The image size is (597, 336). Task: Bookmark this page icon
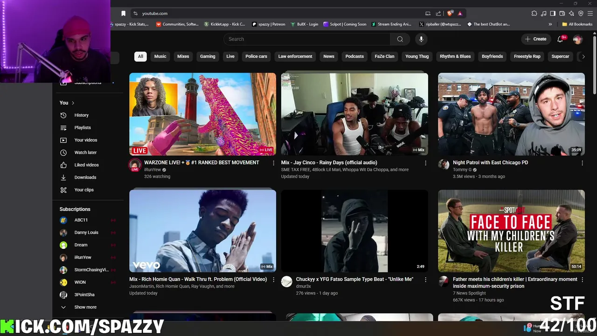point(123,14)
